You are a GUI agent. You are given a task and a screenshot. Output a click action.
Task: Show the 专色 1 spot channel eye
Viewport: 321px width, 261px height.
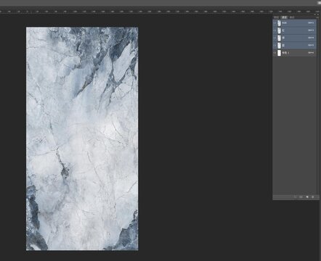(275, 53)
